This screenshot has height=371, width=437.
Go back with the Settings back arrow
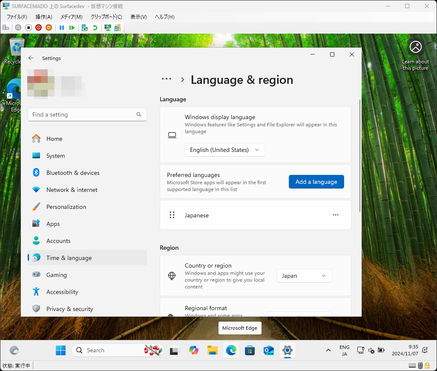coord(31,58)
